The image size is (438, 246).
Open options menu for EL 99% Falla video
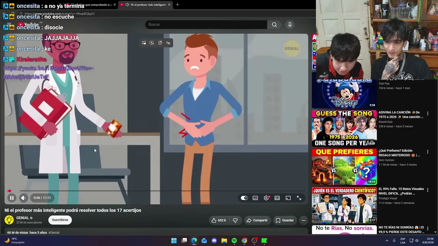pyautogui.click(x=427, y=190)
